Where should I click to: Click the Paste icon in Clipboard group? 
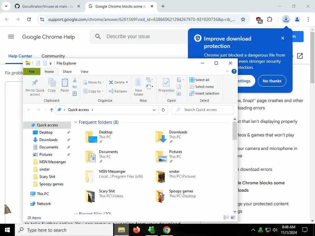tap(65, 83)
